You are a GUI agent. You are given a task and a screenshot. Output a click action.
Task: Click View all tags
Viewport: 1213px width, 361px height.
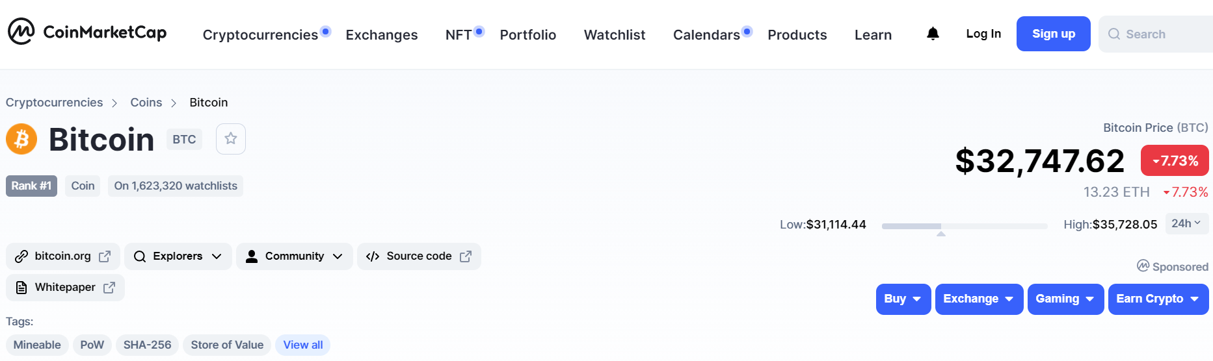point(302,345)
